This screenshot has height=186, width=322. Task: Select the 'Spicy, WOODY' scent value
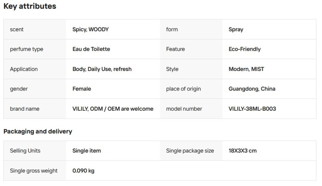91,29
